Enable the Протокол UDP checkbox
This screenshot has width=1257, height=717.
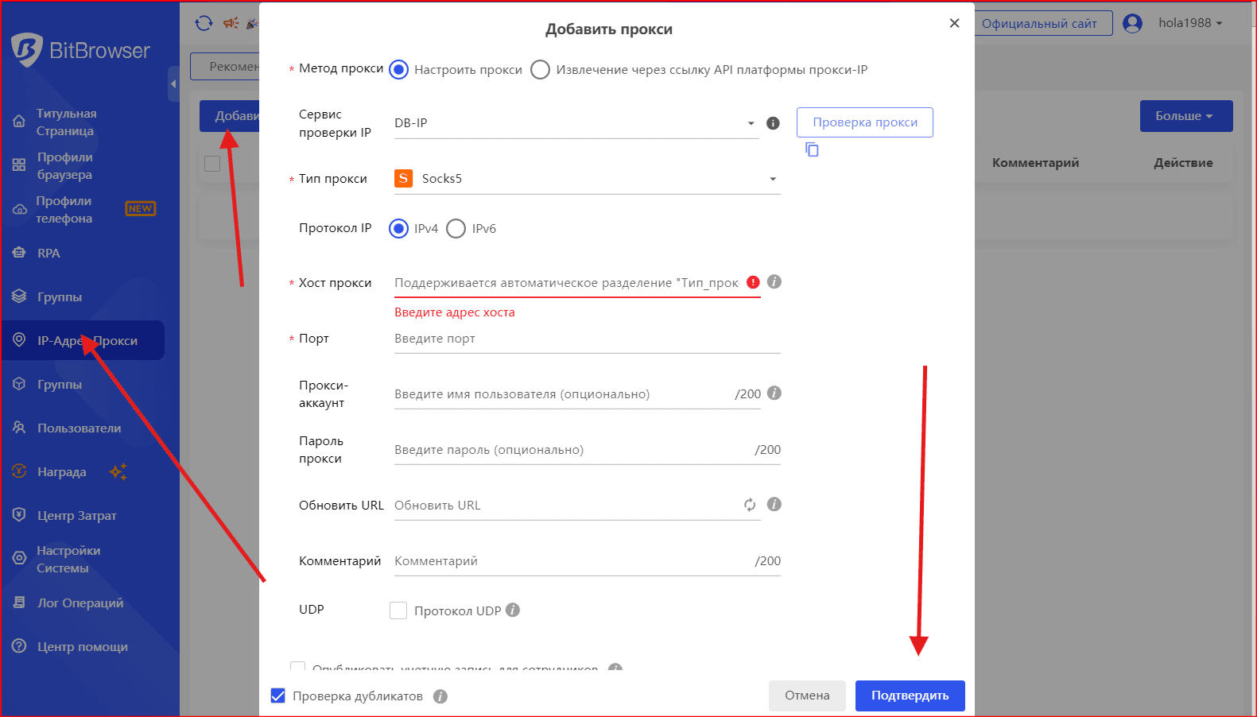pyautogui.click(x=398, y=610)
